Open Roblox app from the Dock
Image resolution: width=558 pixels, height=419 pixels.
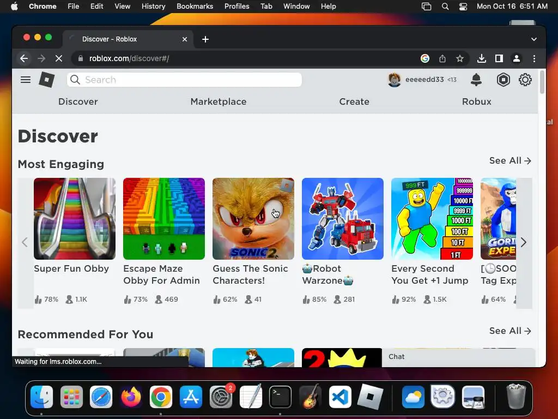370,397
